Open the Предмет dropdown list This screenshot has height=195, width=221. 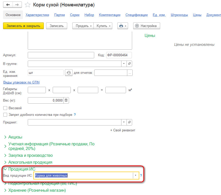[124, 122]
